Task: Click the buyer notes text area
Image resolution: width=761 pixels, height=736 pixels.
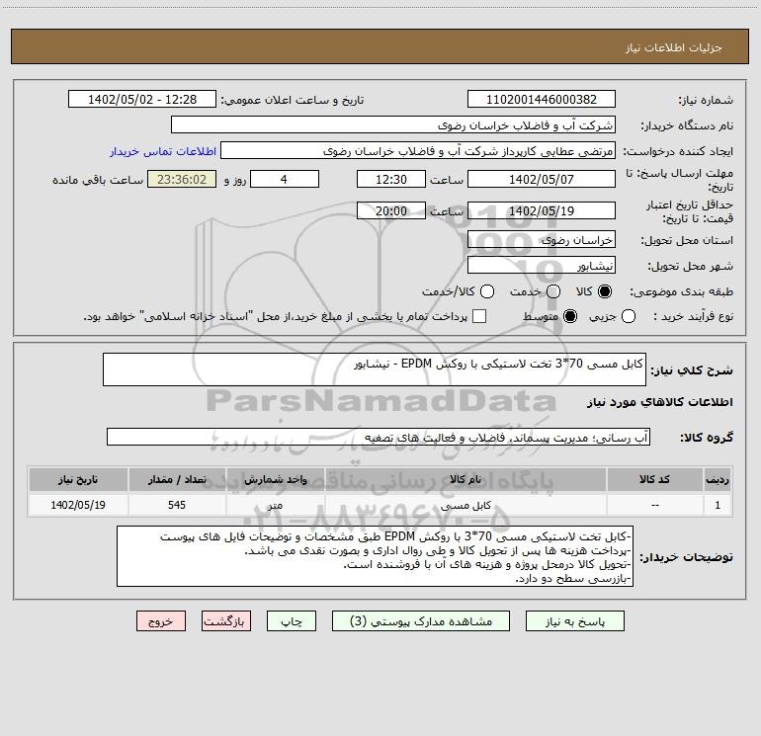Action: tap(375, 556)
